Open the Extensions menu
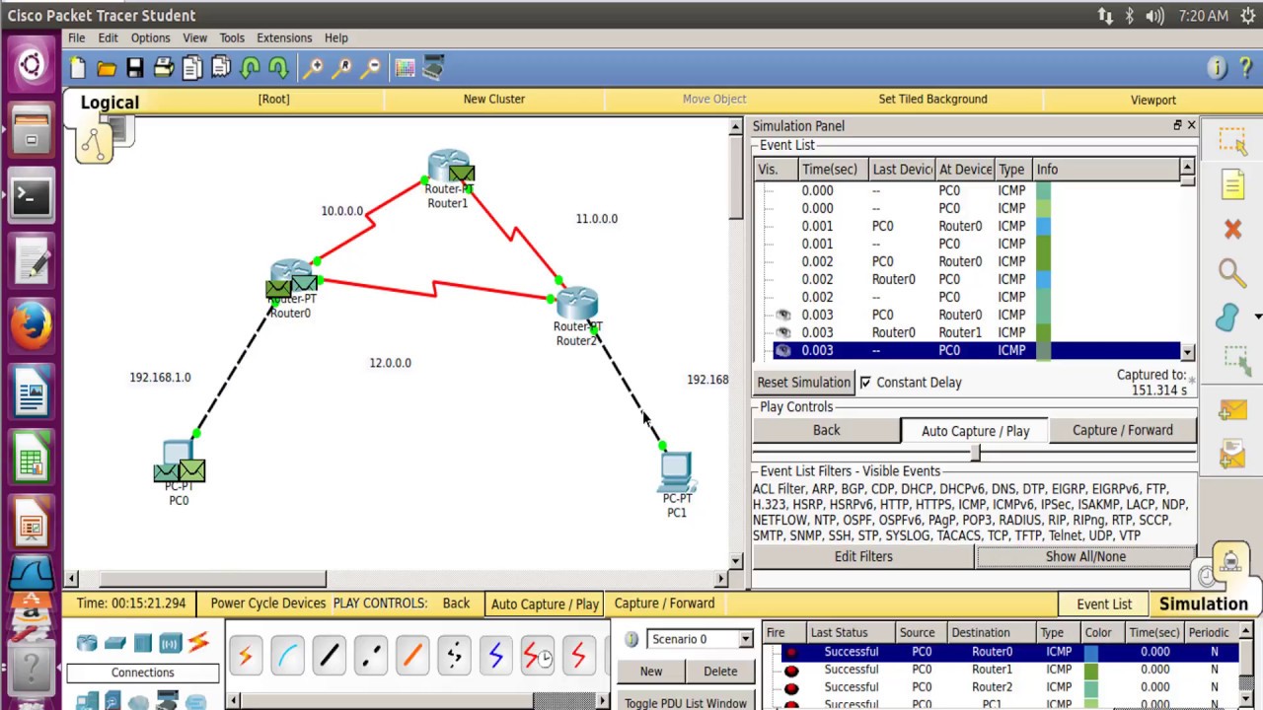Screen dimensions: 1263x710 tap(284, 37)
